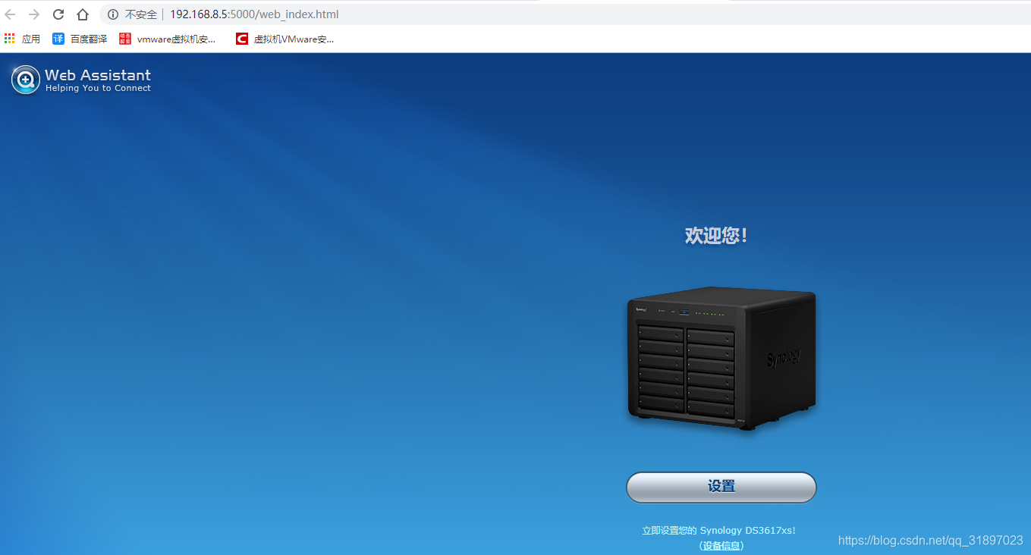
Task: Click the browser back arrow
Action: tap(11, 14)
